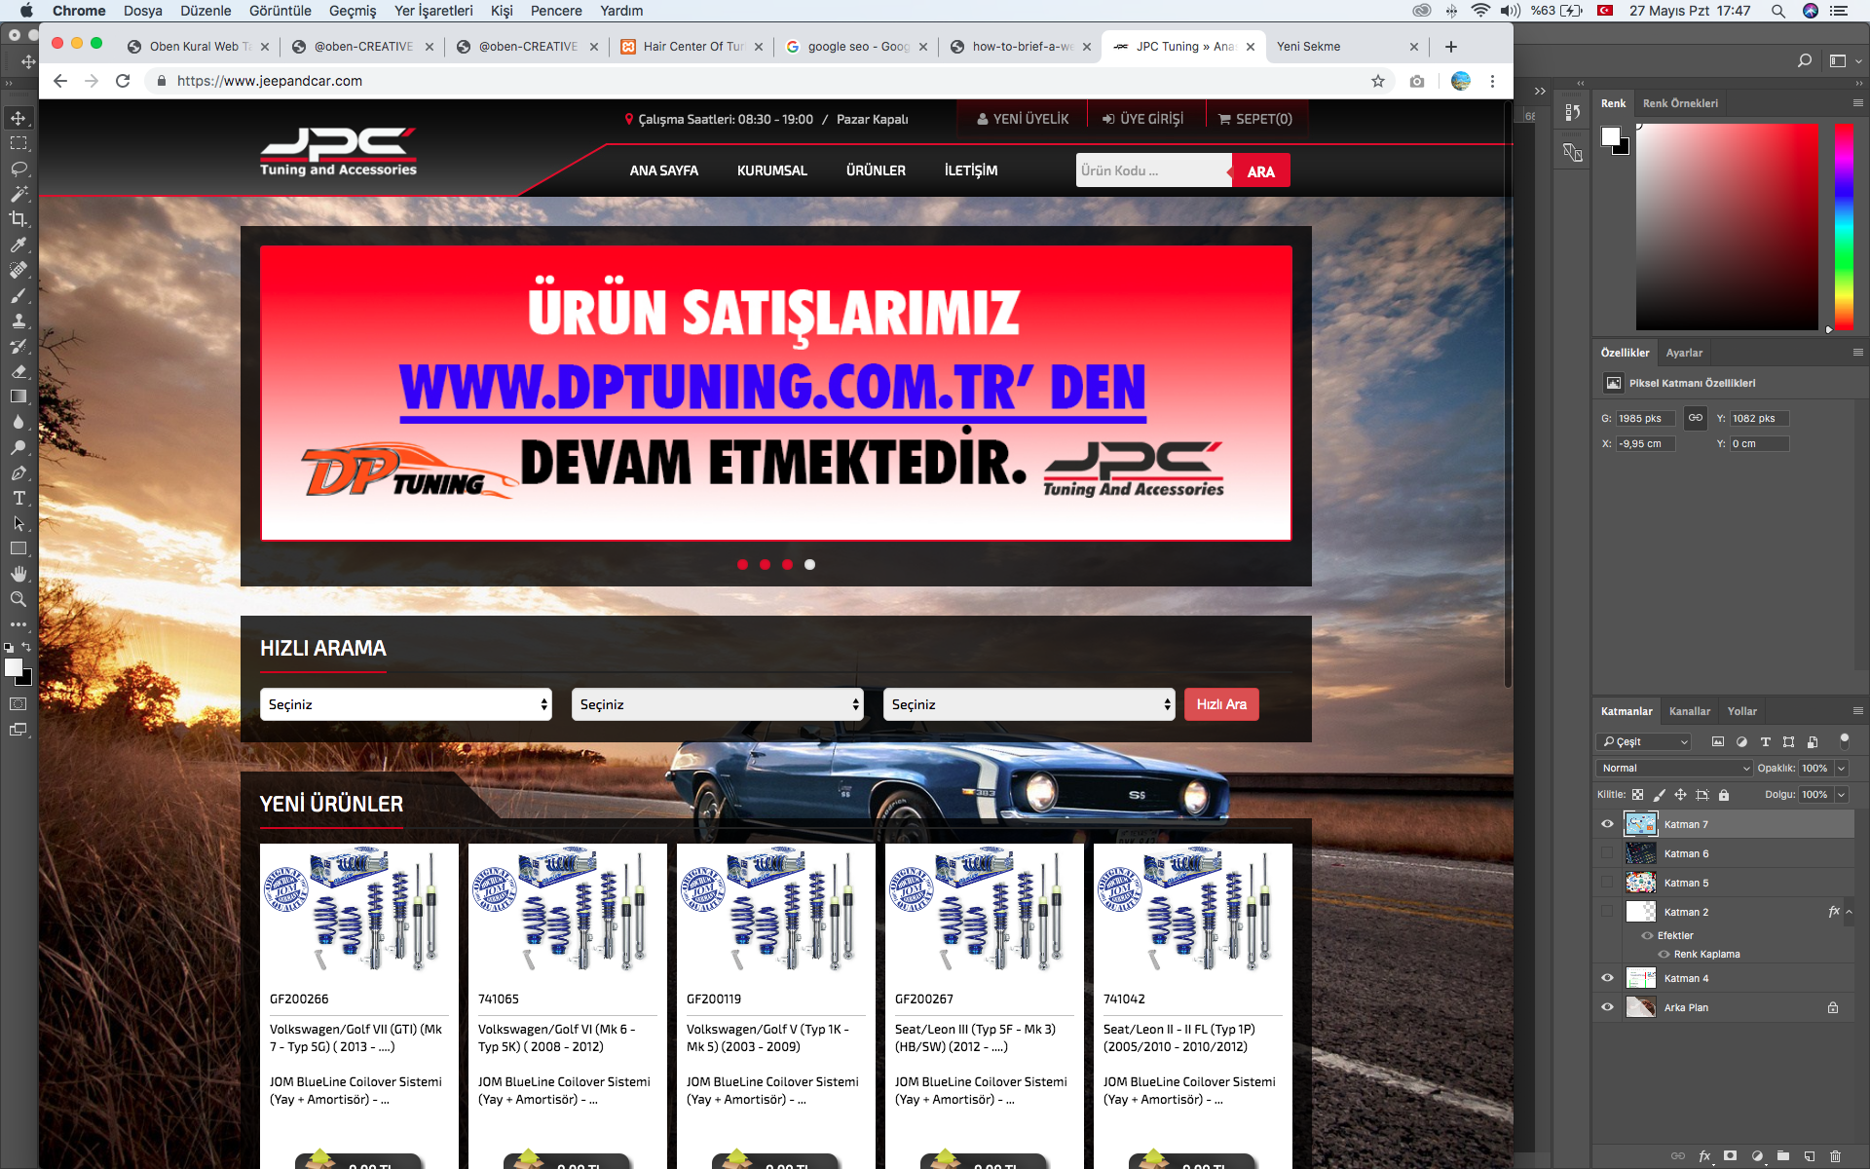
Task: Click the red color picker field
Action: pyautogui.click(x=1727, y=227)
